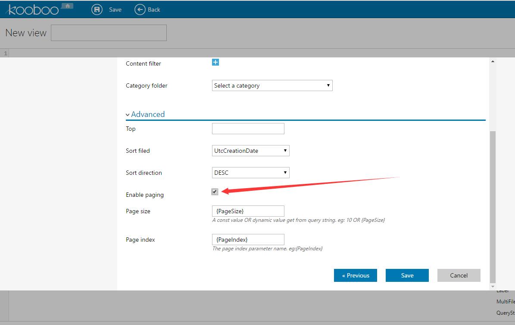Click the Cancel button

click(x=459, y=275)
